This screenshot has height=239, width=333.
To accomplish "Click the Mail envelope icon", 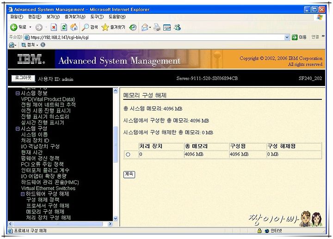I will pos(145,27).
